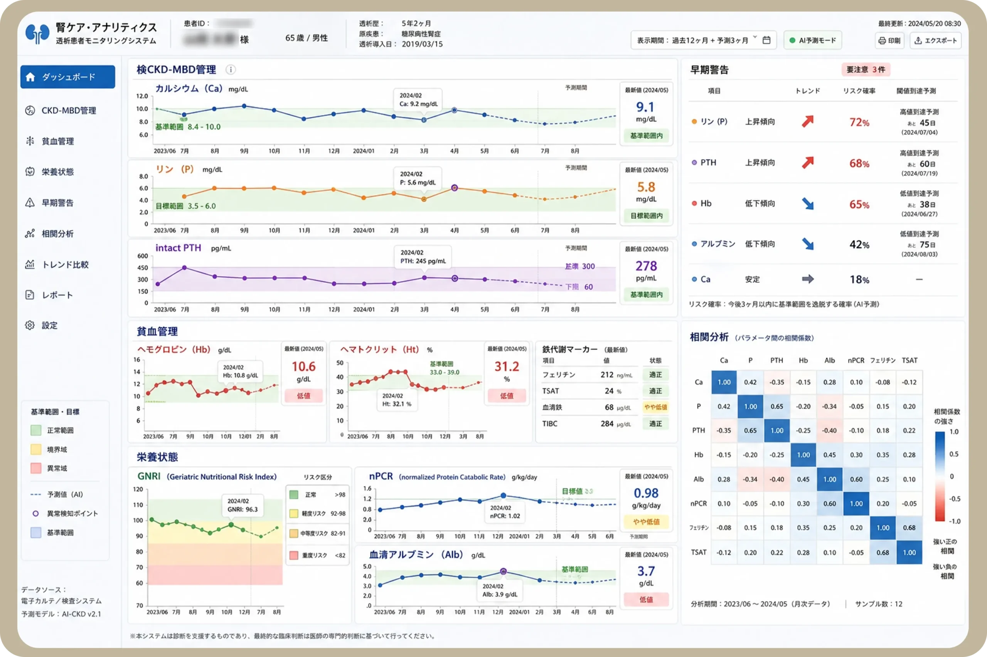Select the 2024/04 highlighted point on リン chart
The image size is (987, 657).
point(454,188)
